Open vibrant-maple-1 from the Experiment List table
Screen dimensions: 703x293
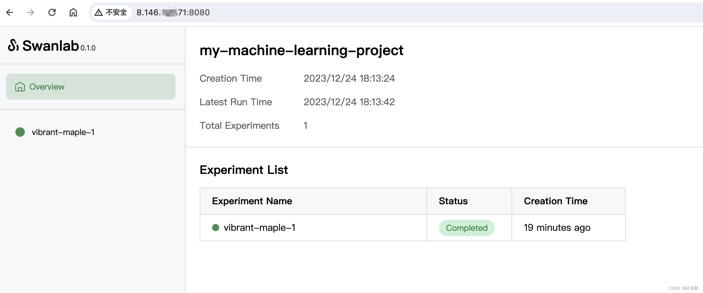pos(259,228)
